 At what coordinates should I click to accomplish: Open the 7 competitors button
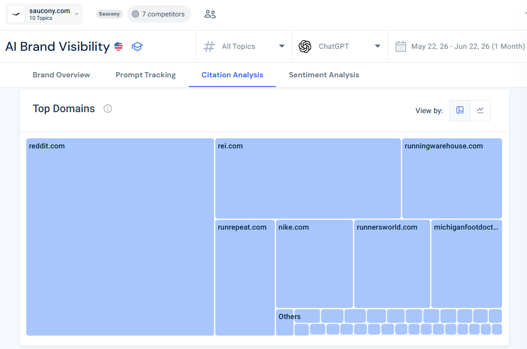(x=159, y=14)
